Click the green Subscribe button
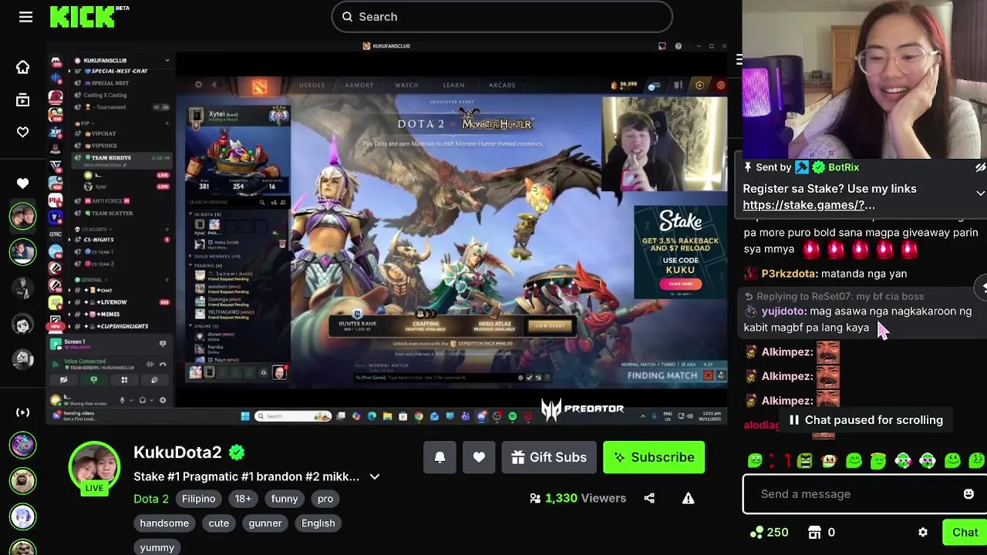Viewport: 987px width, 555px height. 654,457
